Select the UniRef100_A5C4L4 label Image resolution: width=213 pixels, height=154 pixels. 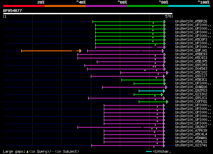pyautogui.click(x=191, y=134)
